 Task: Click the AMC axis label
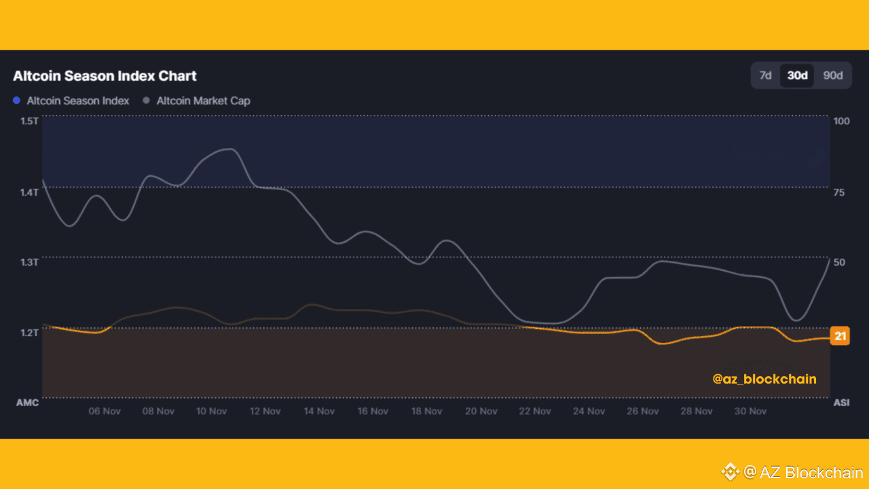pos(28,403)
